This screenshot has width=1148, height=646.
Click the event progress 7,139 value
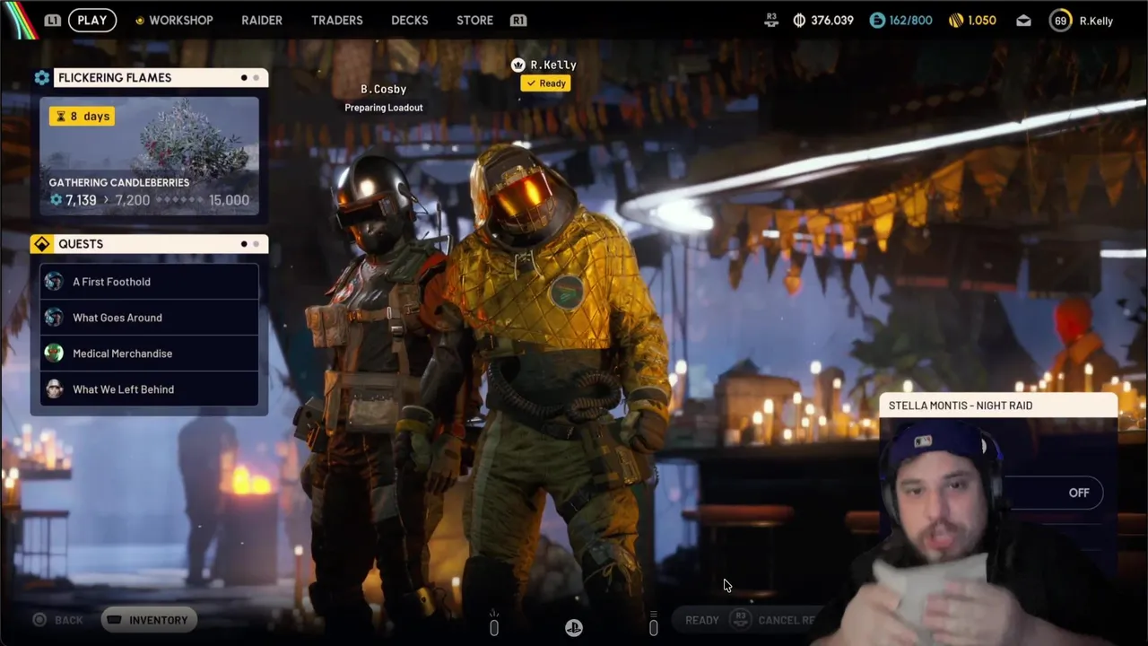[81, 200]
